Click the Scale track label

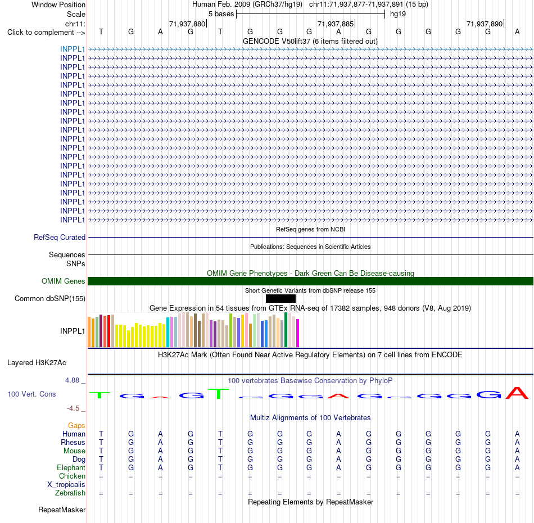click(76, 14)
